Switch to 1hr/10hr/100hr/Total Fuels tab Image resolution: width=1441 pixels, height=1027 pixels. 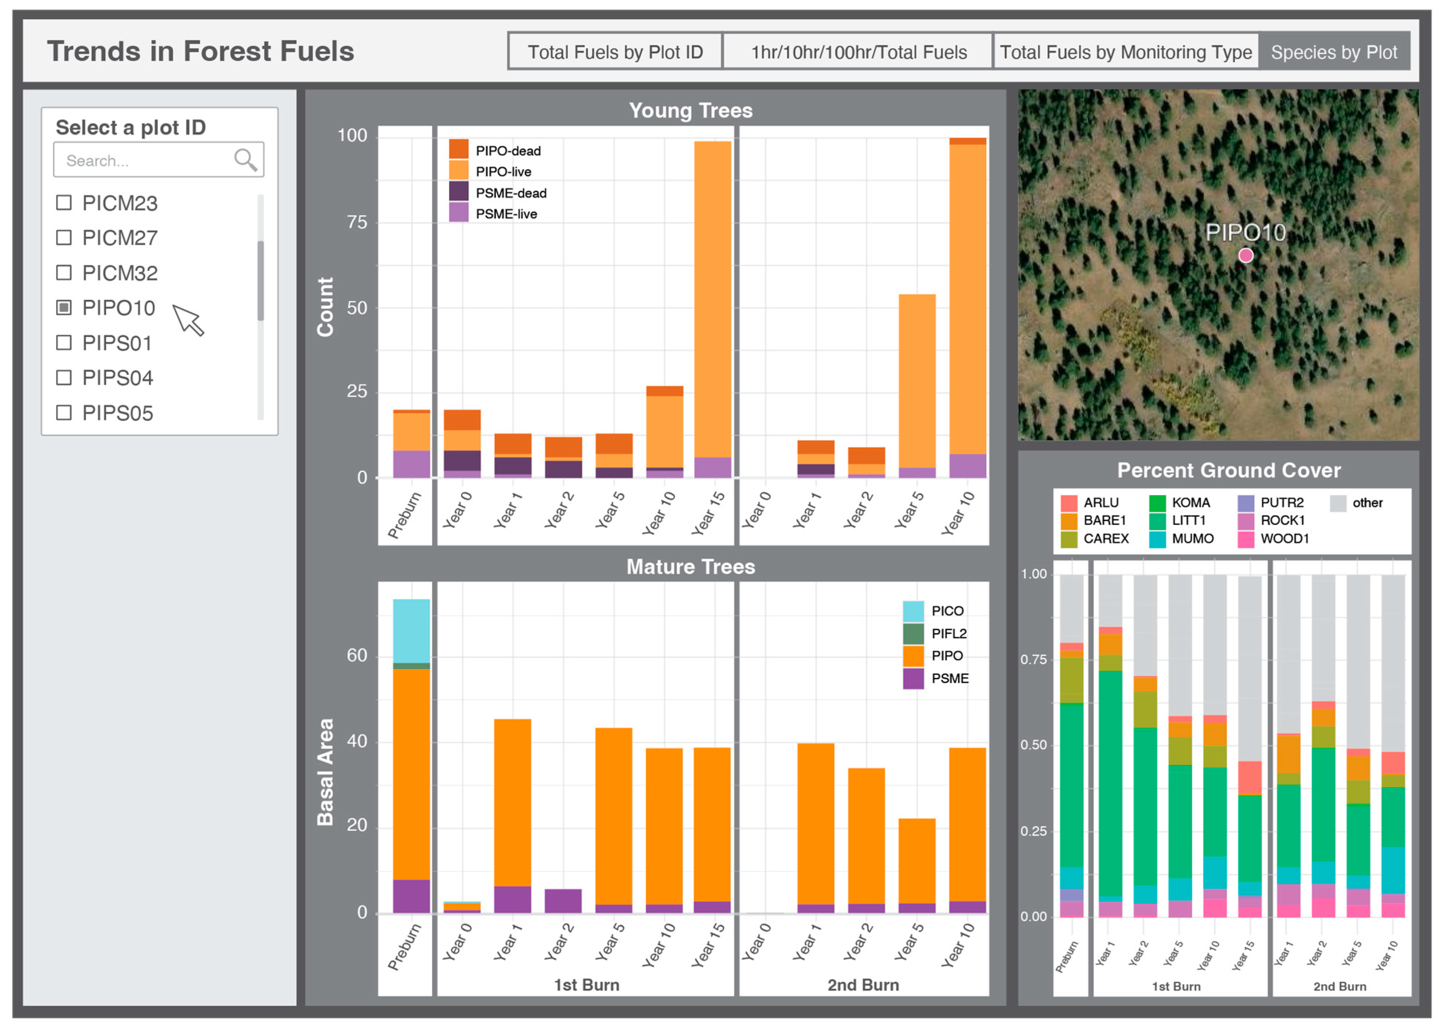coord(858,52)
